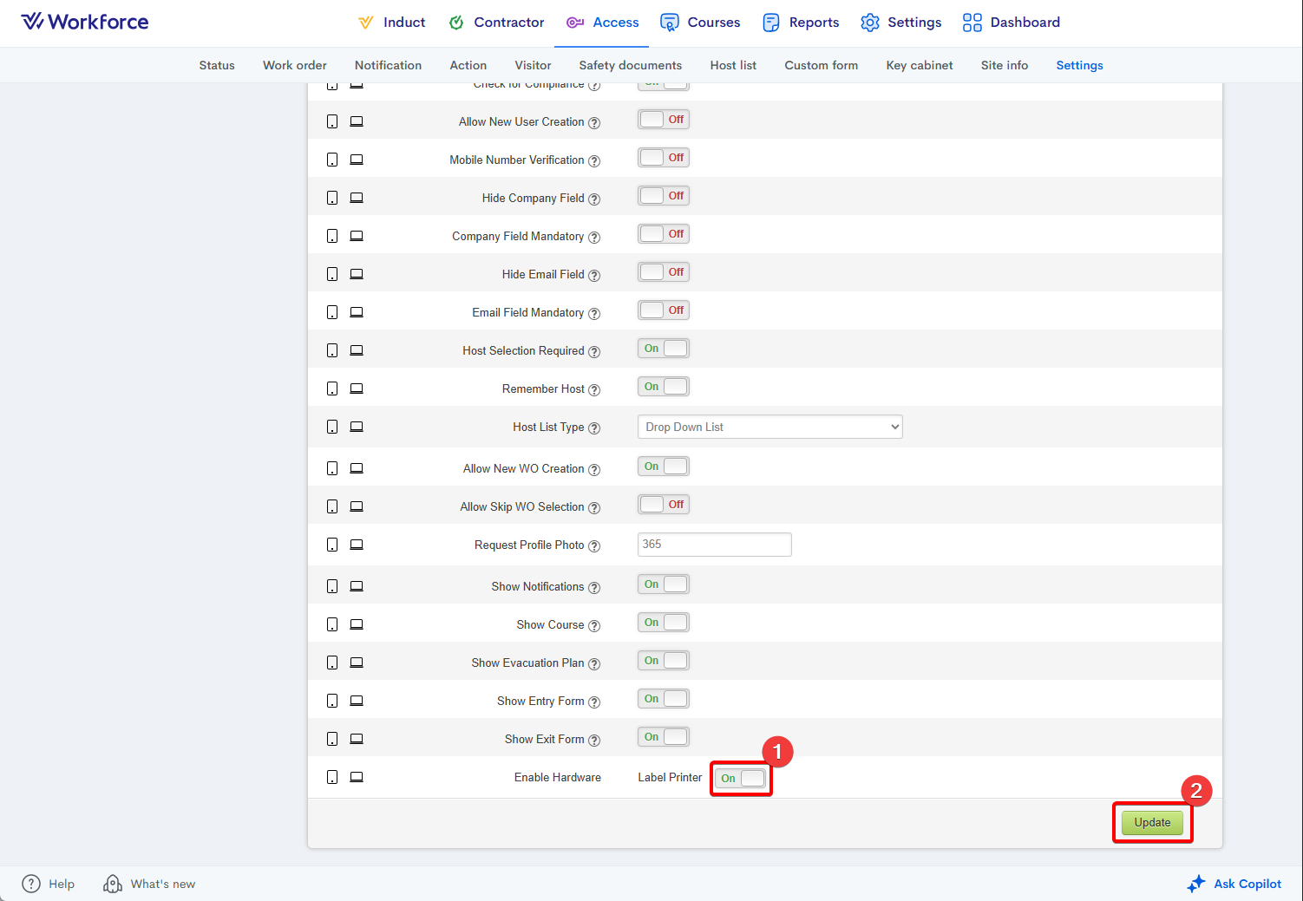
Task: Turn off Host Selection Required
Action: 664,349
